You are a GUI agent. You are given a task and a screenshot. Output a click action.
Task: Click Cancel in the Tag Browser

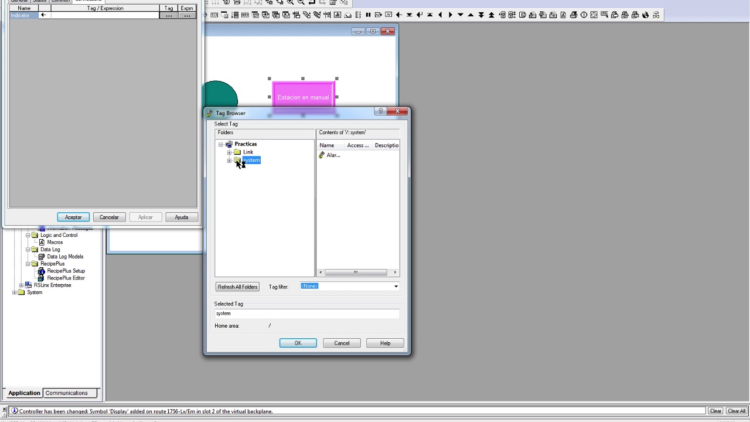pos(342,343)
